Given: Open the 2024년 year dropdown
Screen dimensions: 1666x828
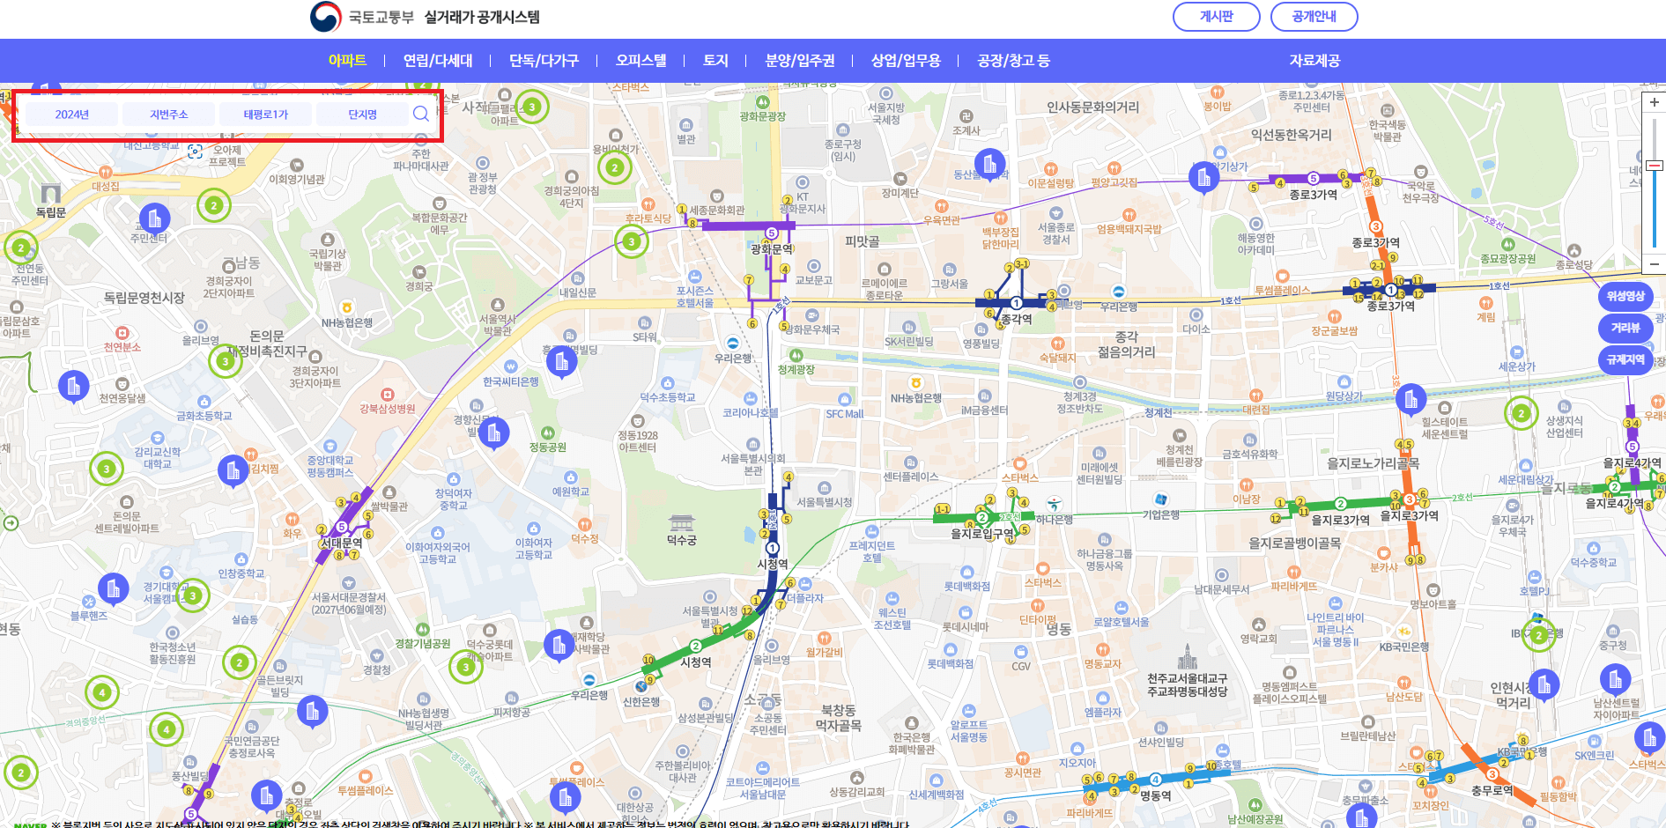Looking at the screenshot, I should (x=72, y=115).
